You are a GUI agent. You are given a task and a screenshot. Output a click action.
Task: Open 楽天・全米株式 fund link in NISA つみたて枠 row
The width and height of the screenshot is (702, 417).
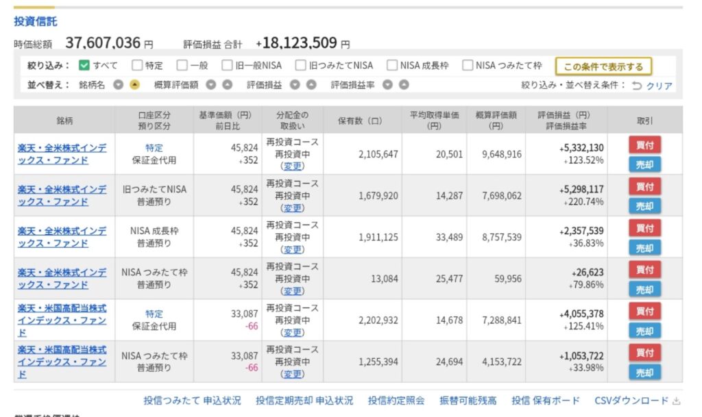62,279
